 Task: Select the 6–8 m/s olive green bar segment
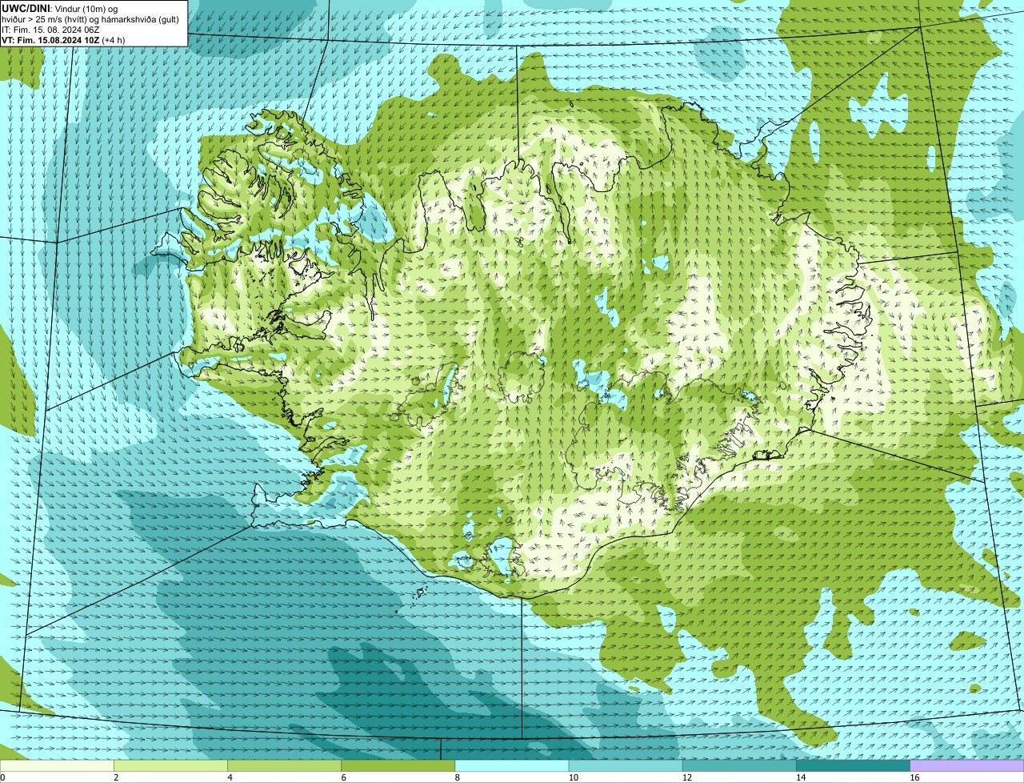coord(398,765)
